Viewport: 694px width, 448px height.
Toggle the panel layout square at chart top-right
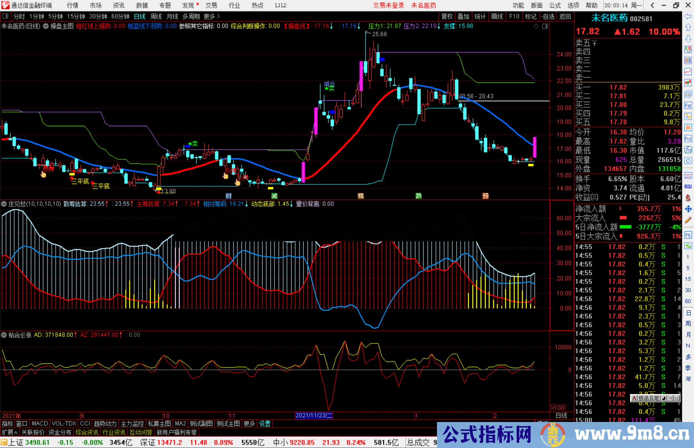tap(545, 26)
